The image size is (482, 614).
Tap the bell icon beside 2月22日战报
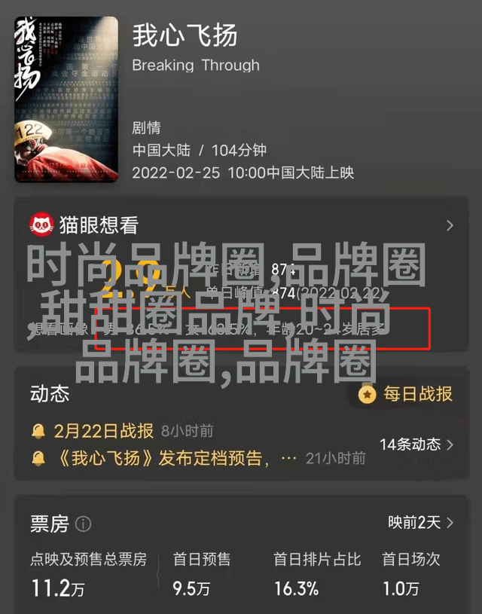[38, 432]
